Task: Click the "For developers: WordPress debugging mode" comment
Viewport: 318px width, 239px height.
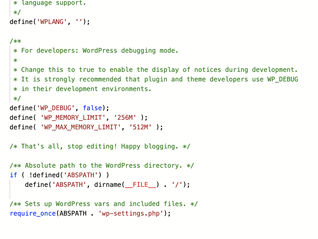Action: [x=96, y=51]
